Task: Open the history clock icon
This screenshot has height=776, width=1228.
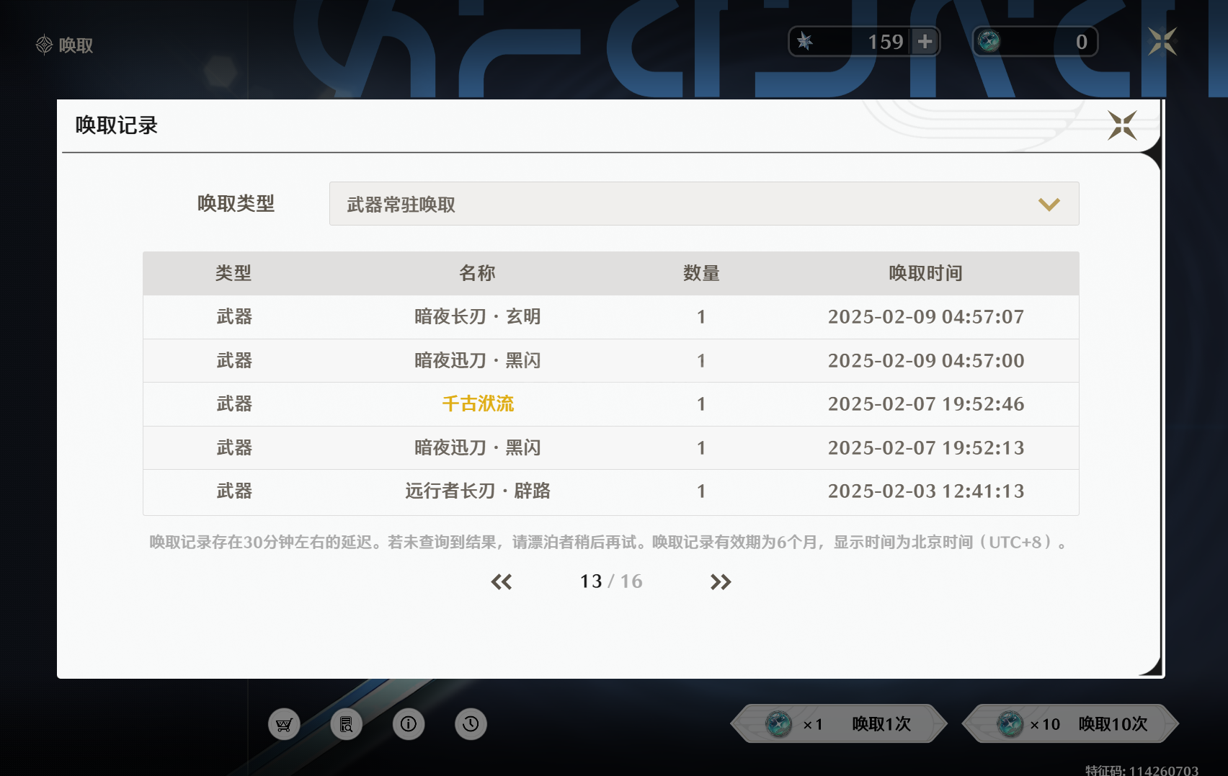Action: pos(471,724)
